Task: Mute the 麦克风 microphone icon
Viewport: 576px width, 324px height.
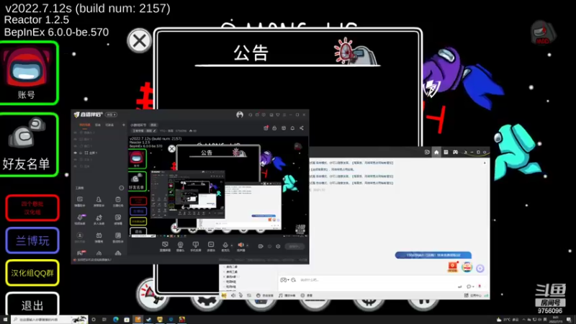Action: 225,245
